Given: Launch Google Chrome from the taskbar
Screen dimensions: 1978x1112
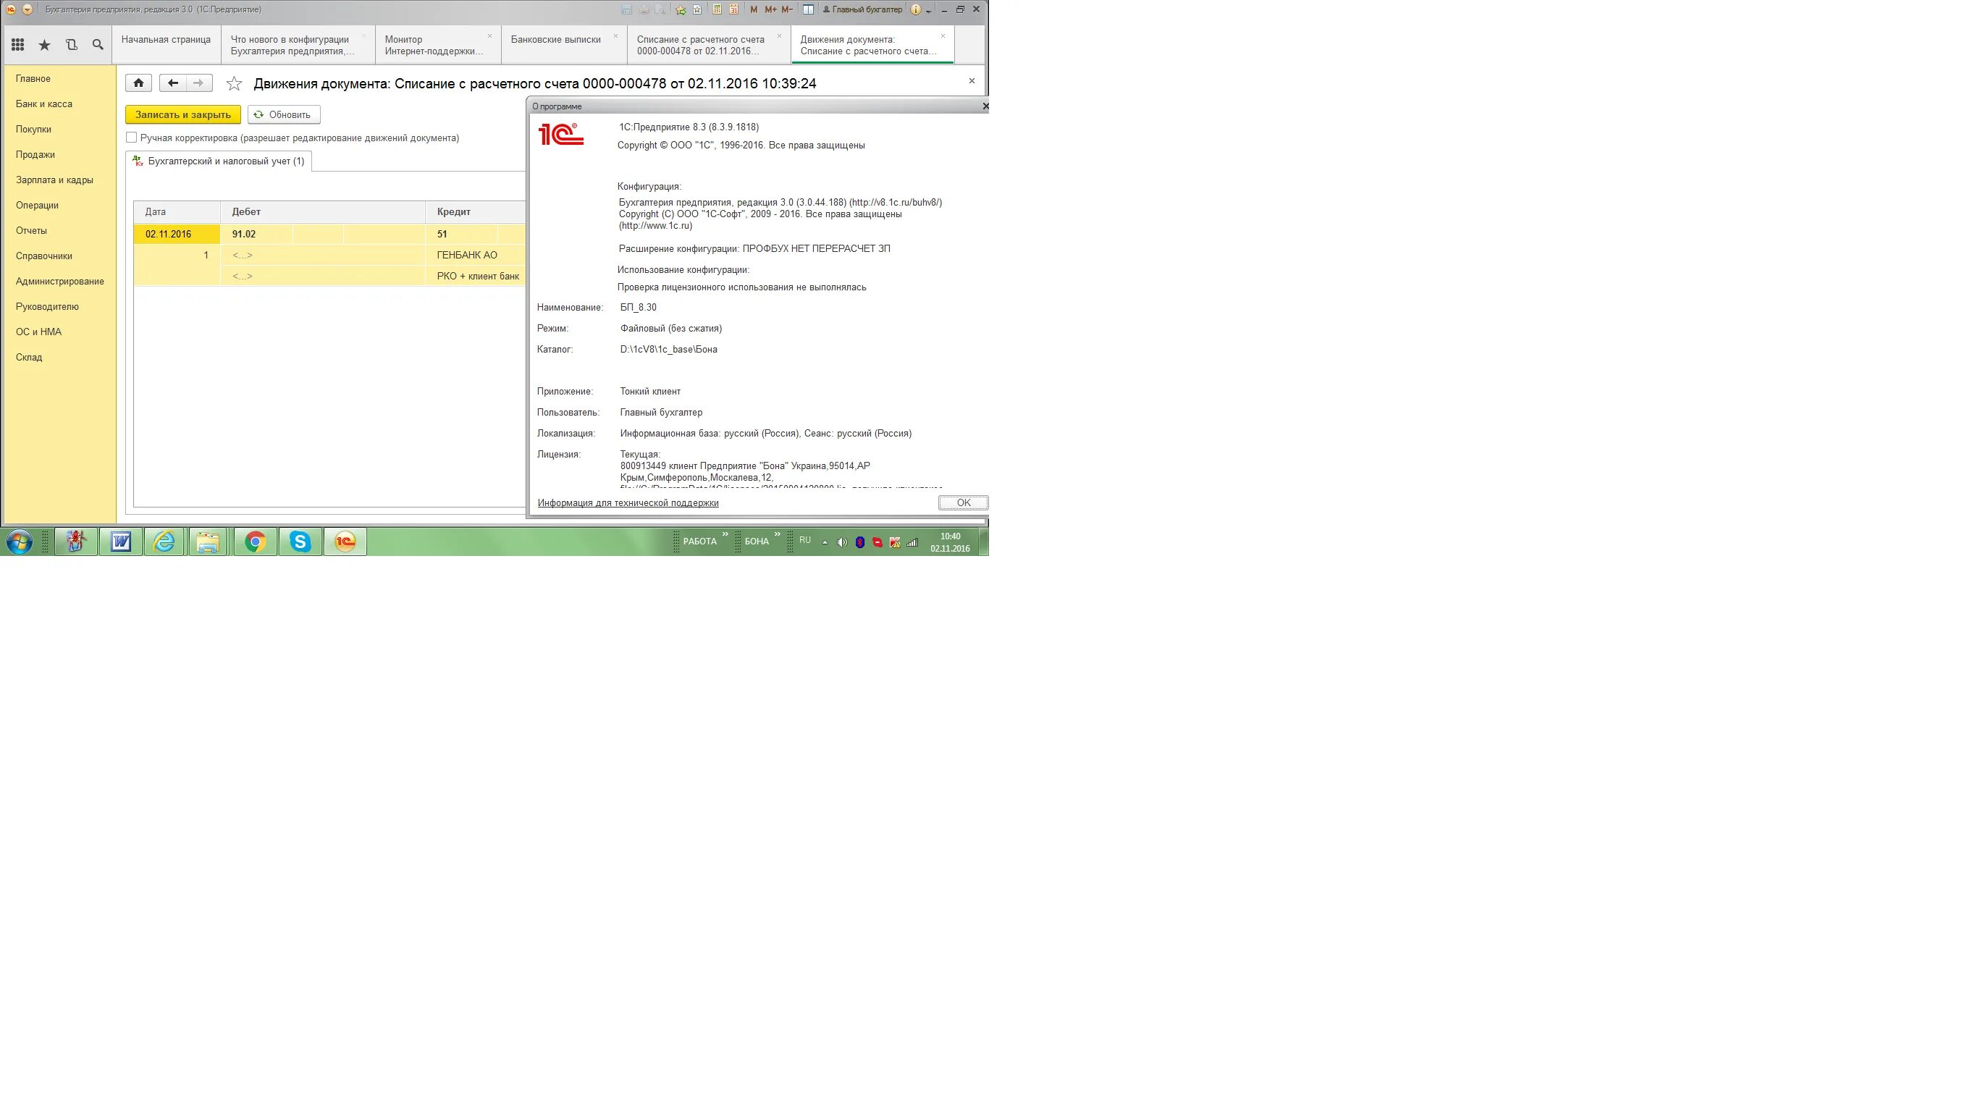Looking at the screenshot, I should (x=255, y=542).
